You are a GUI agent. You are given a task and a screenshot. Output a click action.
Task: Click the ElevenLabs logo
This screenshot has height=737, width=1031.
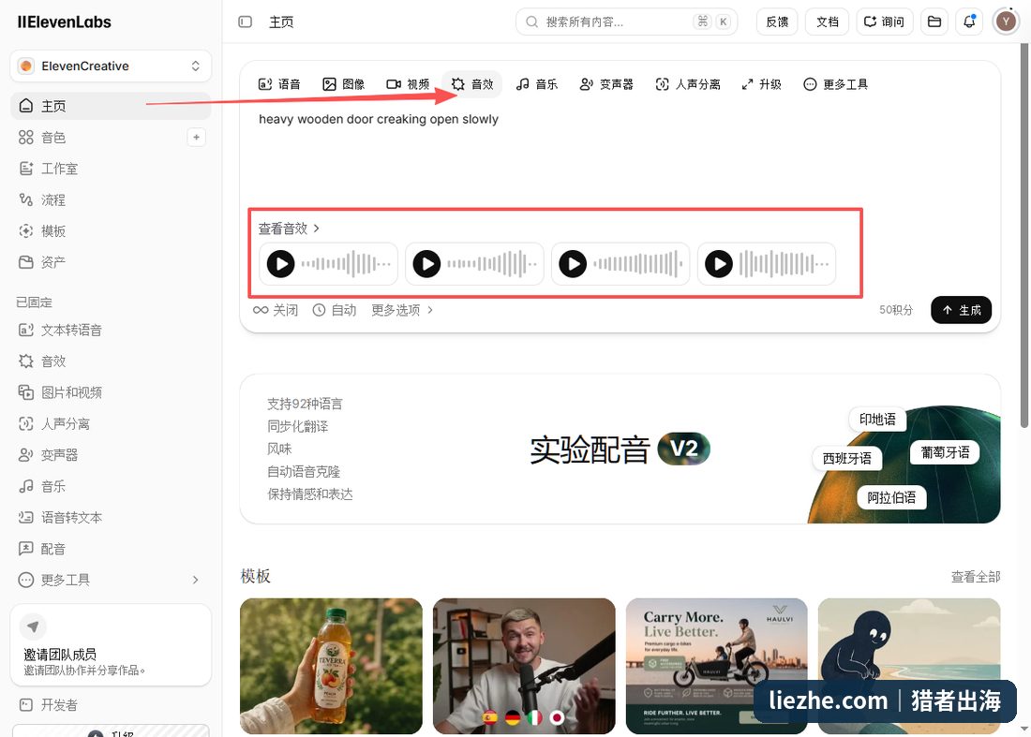click(x=64, y=22)
